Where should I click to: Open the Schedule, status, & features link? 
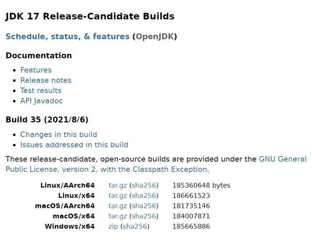(x=67, y=37)
